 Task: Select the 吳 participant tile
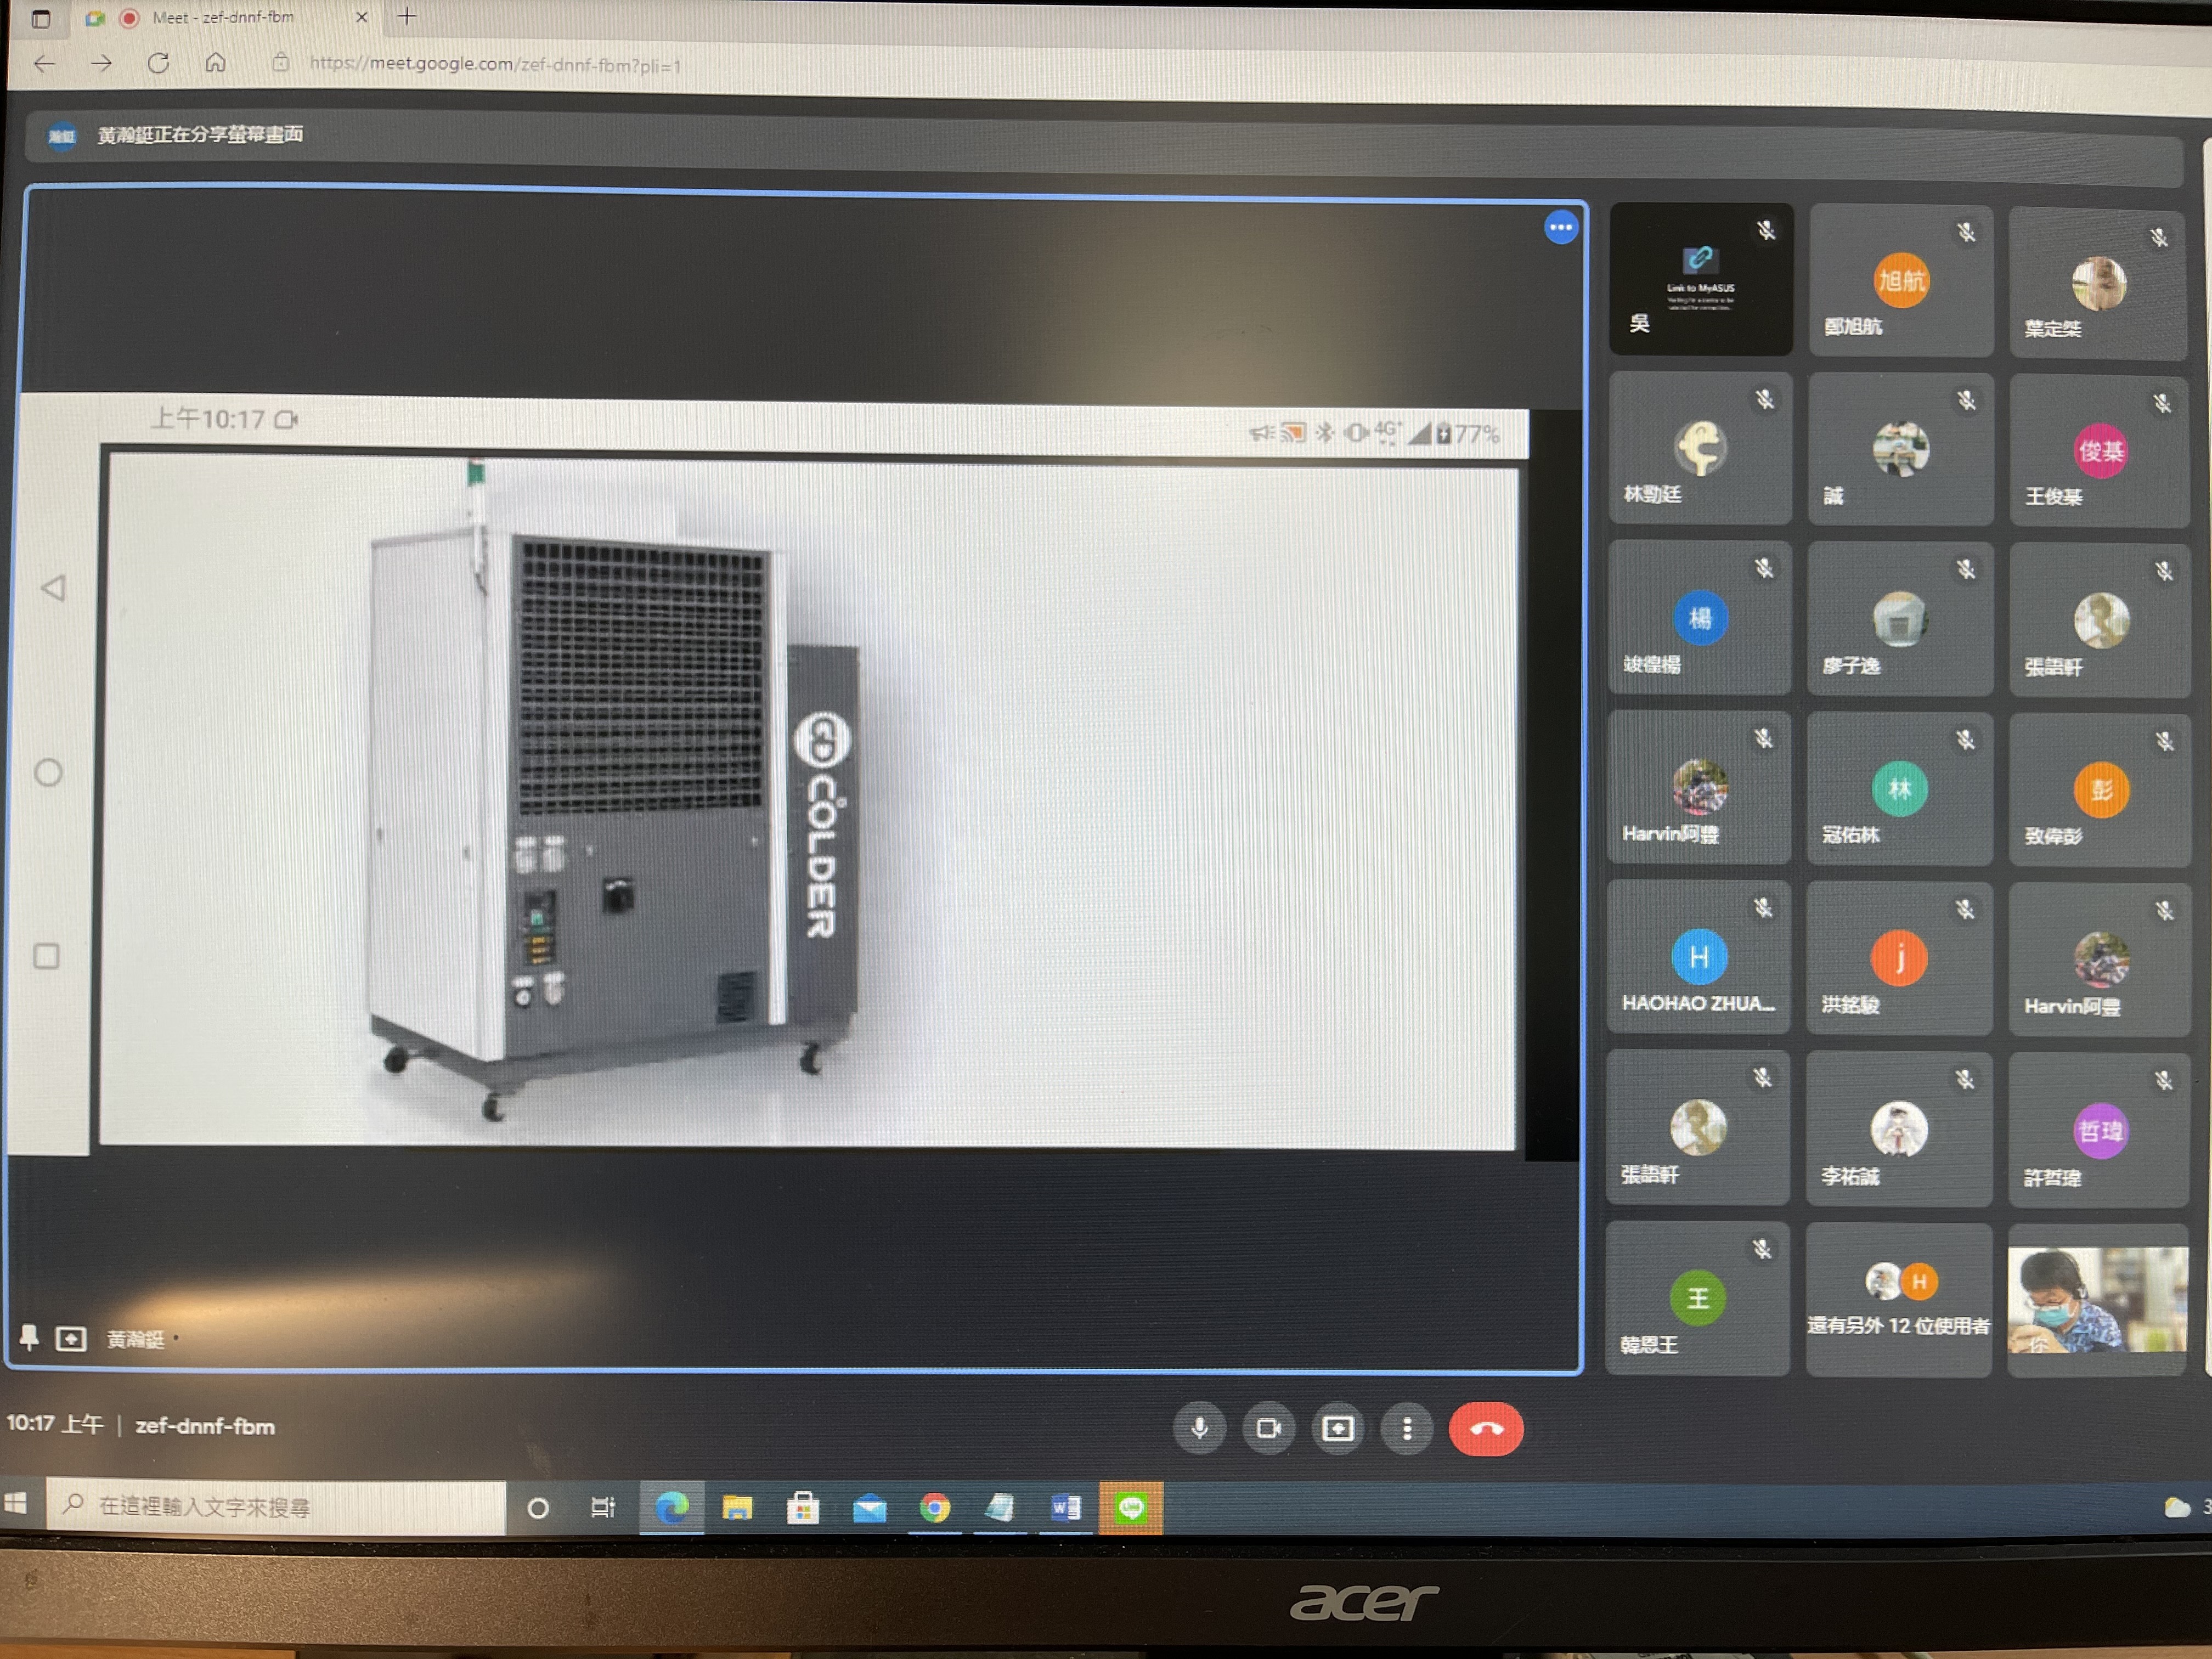(x=1700, y=279)
